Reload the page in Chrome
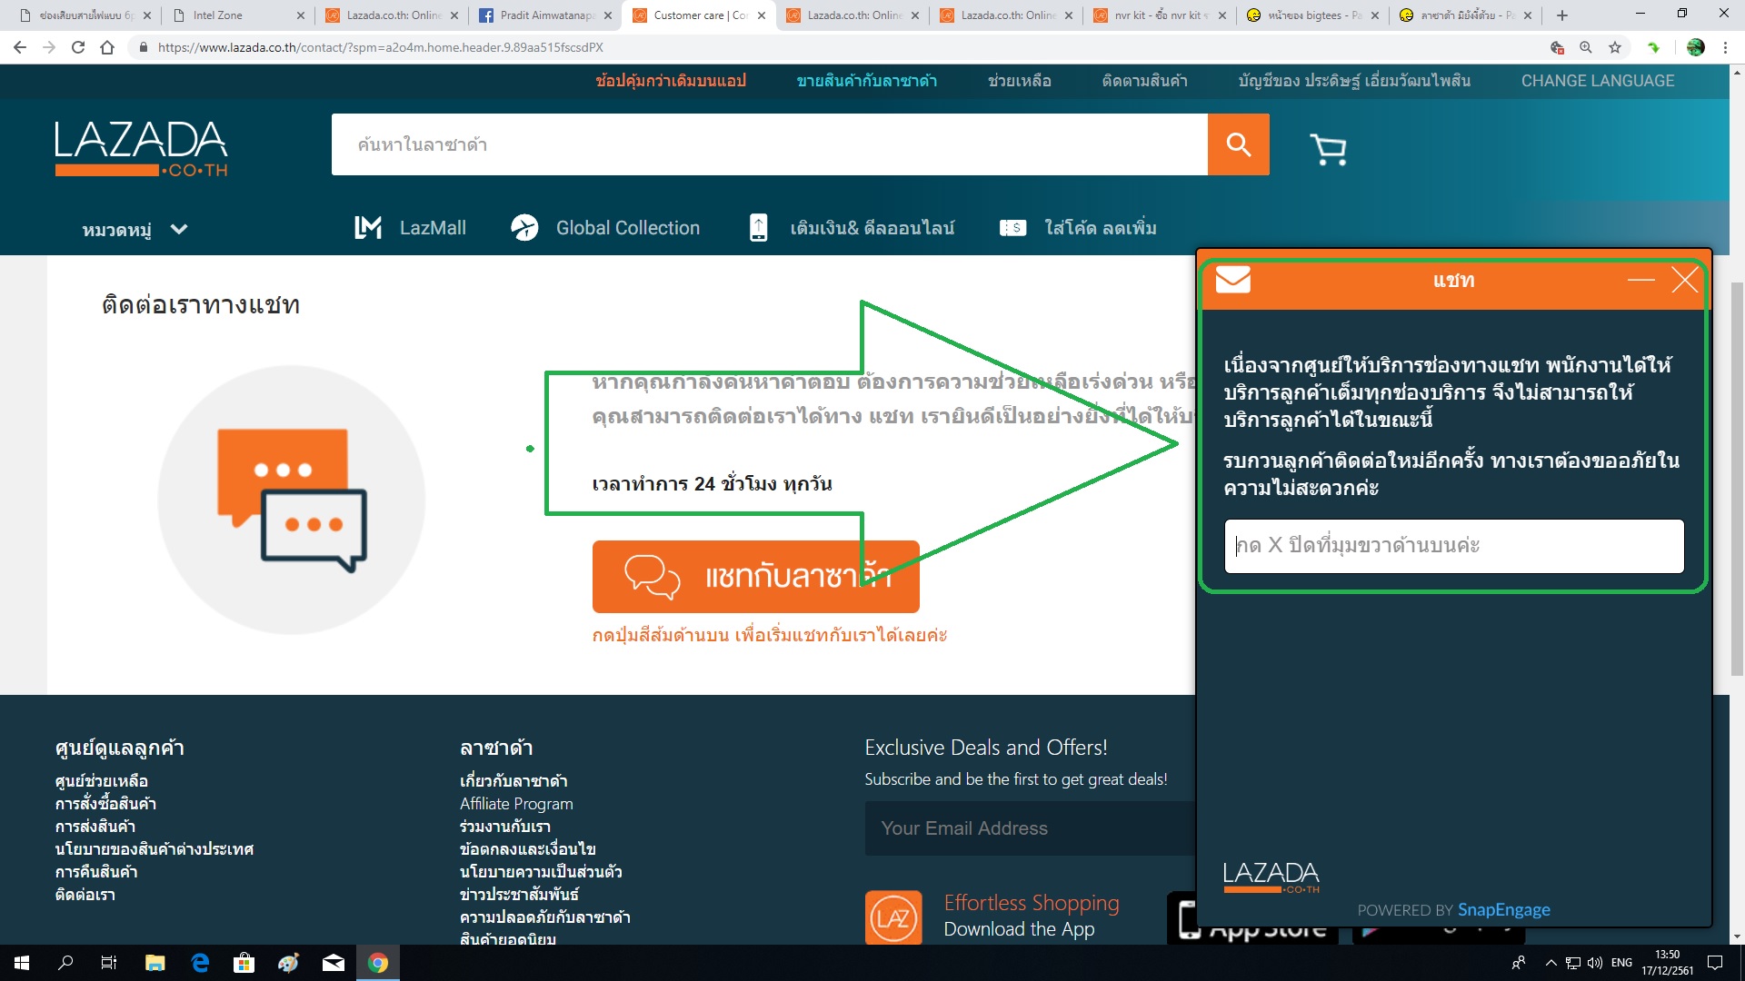The image size is (1745, 981). (78, 47)
